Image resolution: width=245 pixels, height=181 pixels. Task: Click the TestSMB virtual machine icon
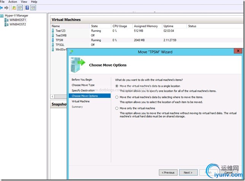(x=53, y=35)
